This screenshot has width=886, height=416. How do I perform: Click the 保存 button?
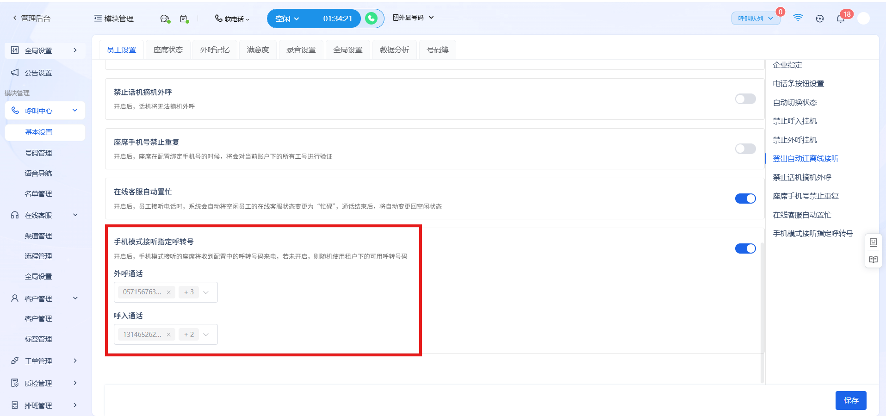coord(851,400)
